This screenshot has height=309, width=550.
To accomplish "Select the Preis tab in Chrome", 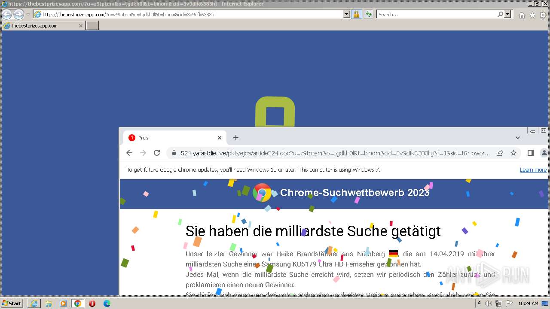I will coord(175,138).
